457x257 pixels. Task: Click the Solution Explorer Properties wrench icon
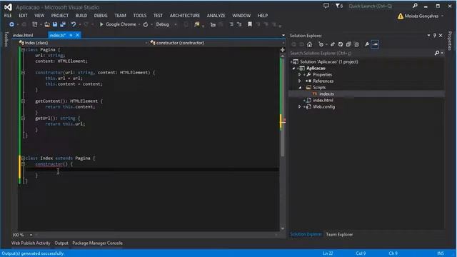coord(367,44)
